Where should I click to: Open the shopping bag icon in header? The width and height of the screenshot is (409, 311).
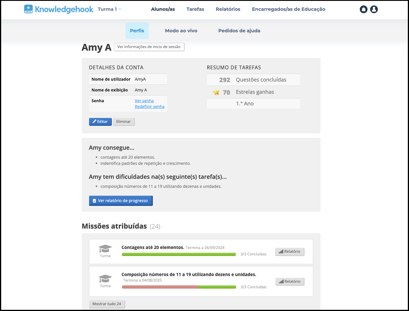click(x=364, y=9)
